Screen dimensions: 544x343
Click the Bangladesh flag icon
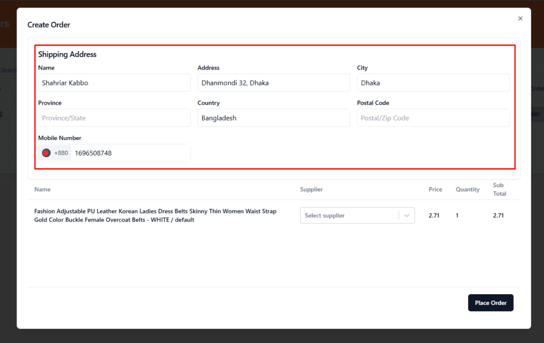point(46,153)
